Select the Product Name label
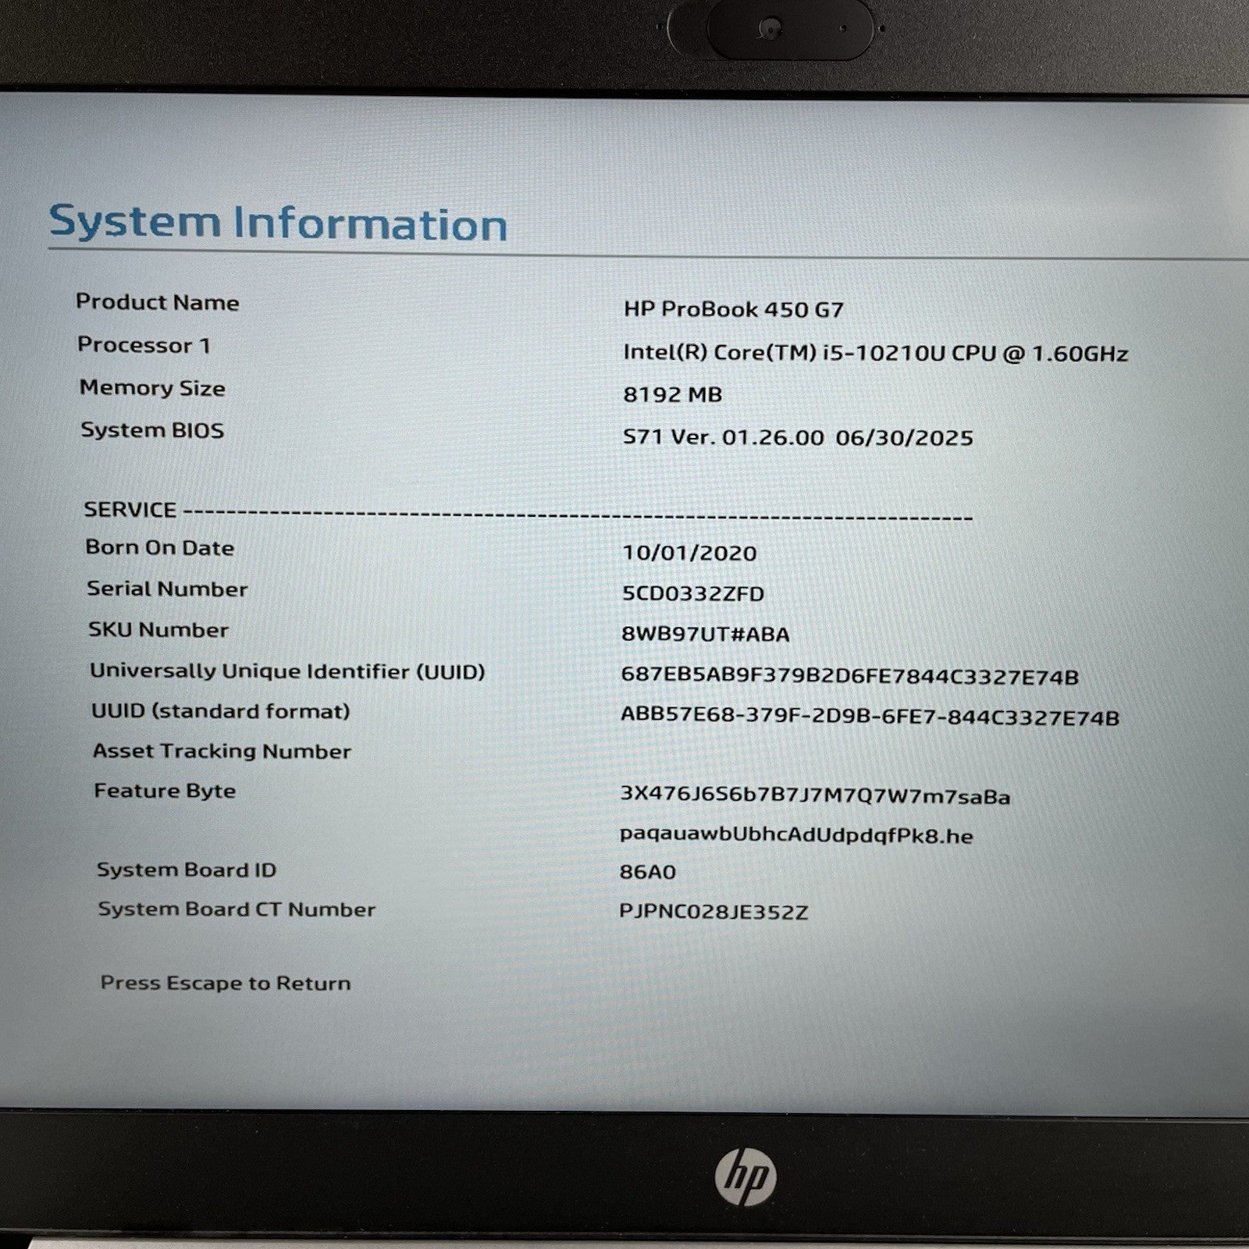The image size is (1249, 1249). pos(157,302)
